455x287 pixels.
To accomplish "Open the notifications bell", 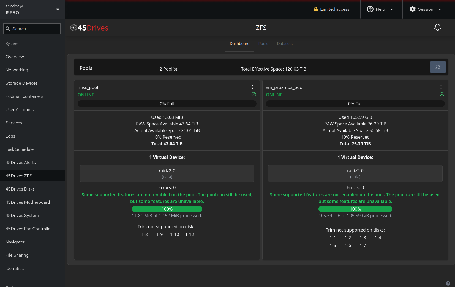I will pos(438,27).
